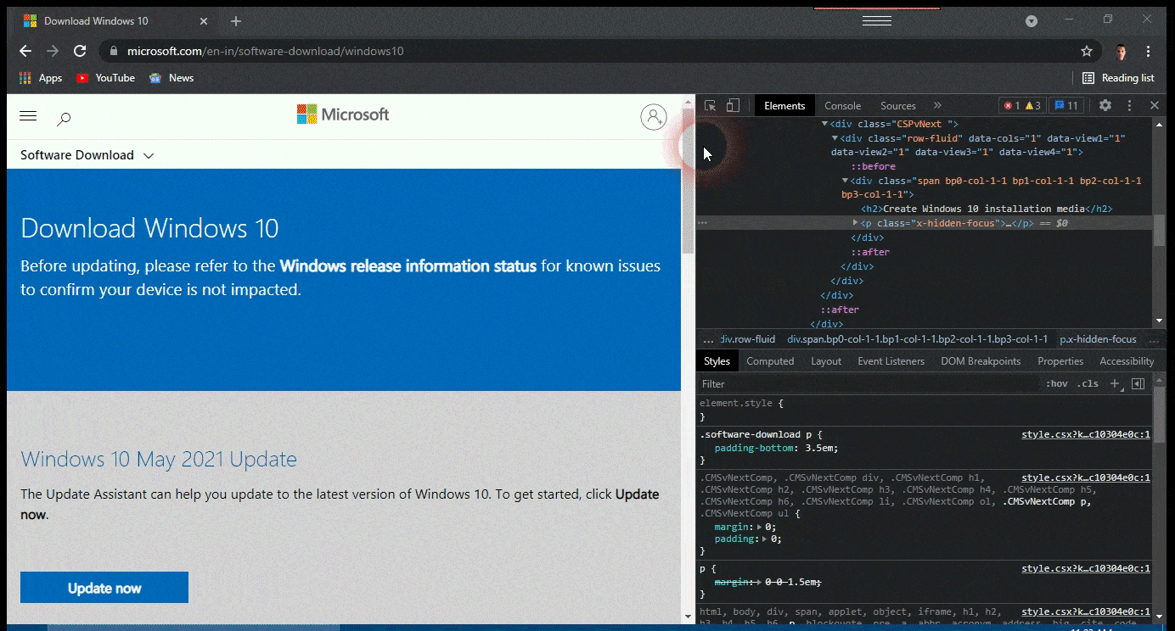The image size is (1175, 631).
Task: Click the row actions ellipsis beside selected node
Action: (x=702, y=223)
